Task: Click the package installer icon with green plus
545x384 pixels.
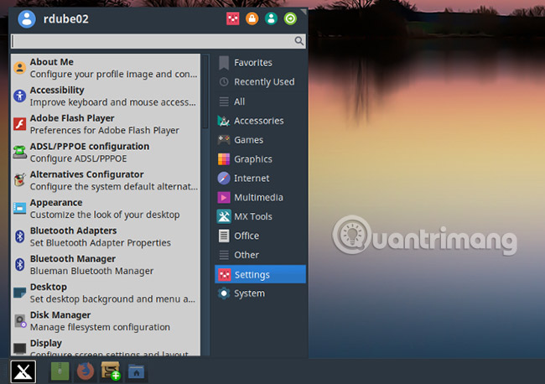Action: coord(111,371)
